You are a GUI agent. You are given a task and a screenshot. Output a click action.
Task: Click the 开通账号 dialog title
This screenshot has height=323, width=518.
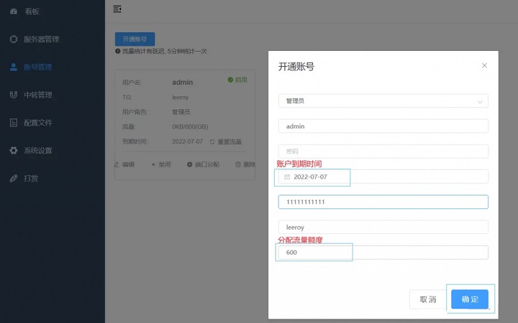[296, 67]
